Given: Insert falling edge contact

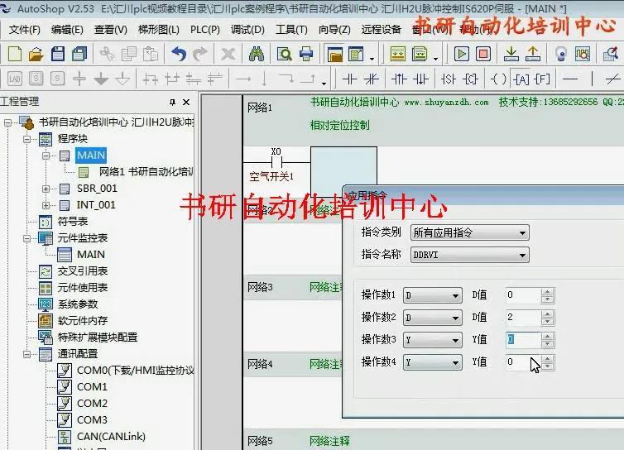Looking at the screenshot, I should pos(420,79).
